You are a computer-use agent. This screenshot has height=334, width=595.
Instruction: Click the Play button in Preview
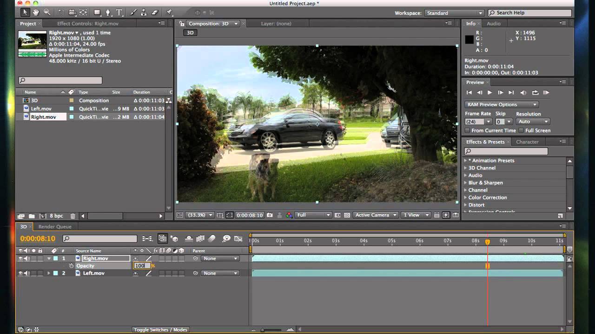pyautogui.click(x=489, y=93)
